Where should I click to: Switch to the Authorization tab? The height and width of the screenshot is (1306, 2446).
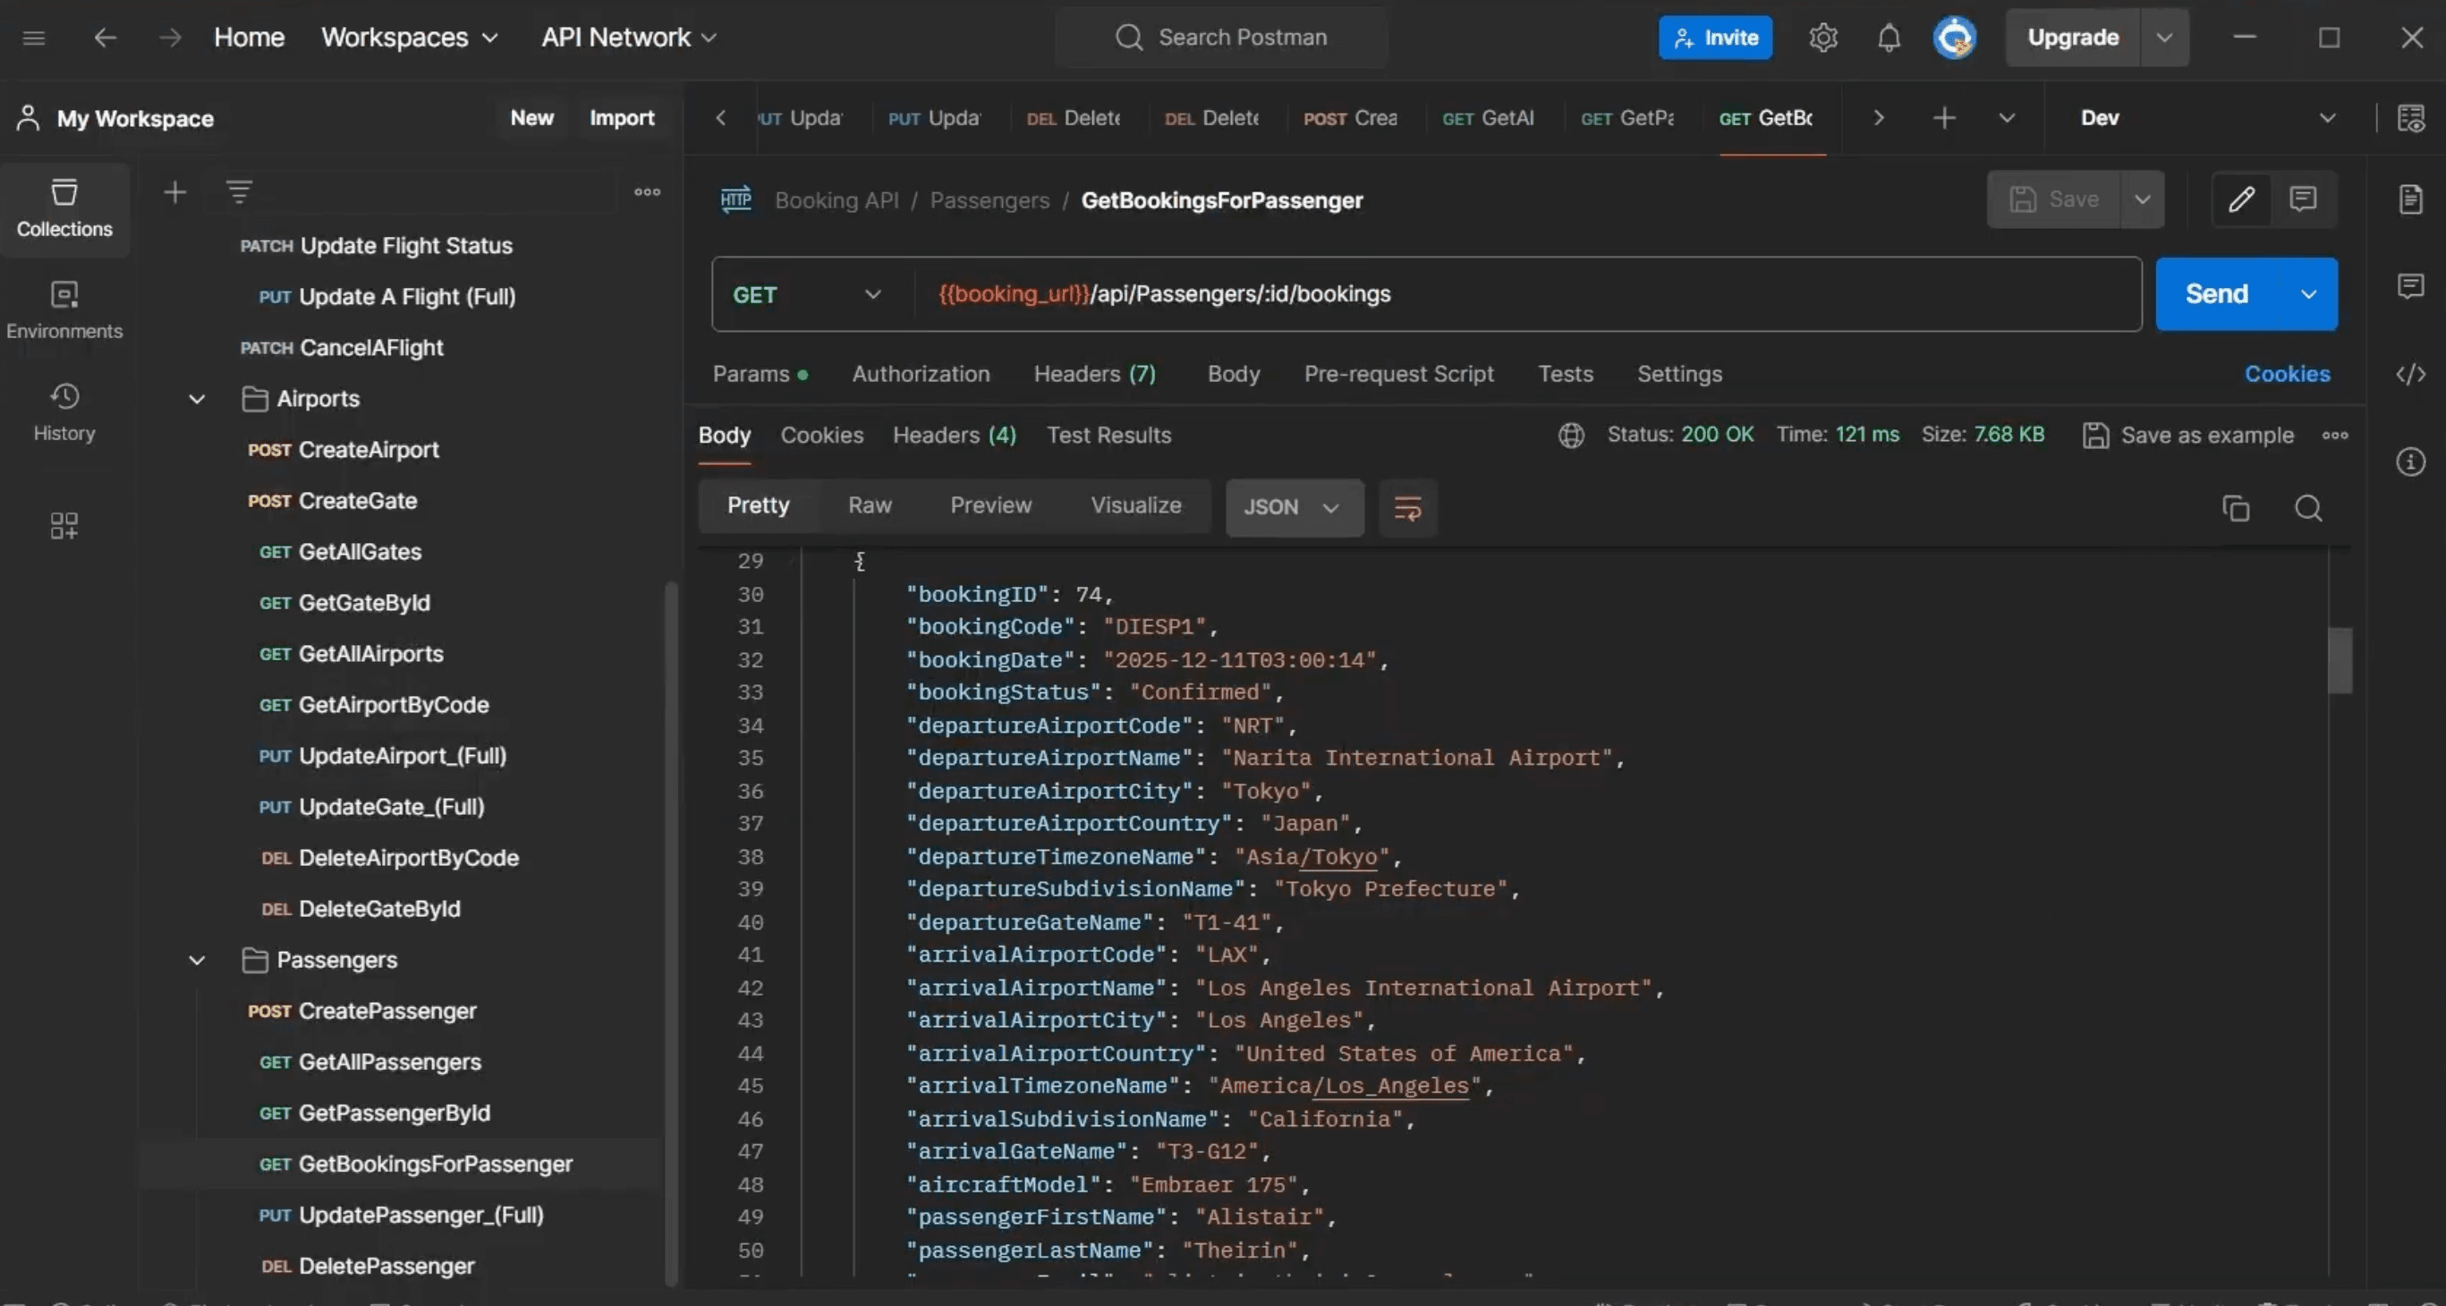(x=920, y=374)
